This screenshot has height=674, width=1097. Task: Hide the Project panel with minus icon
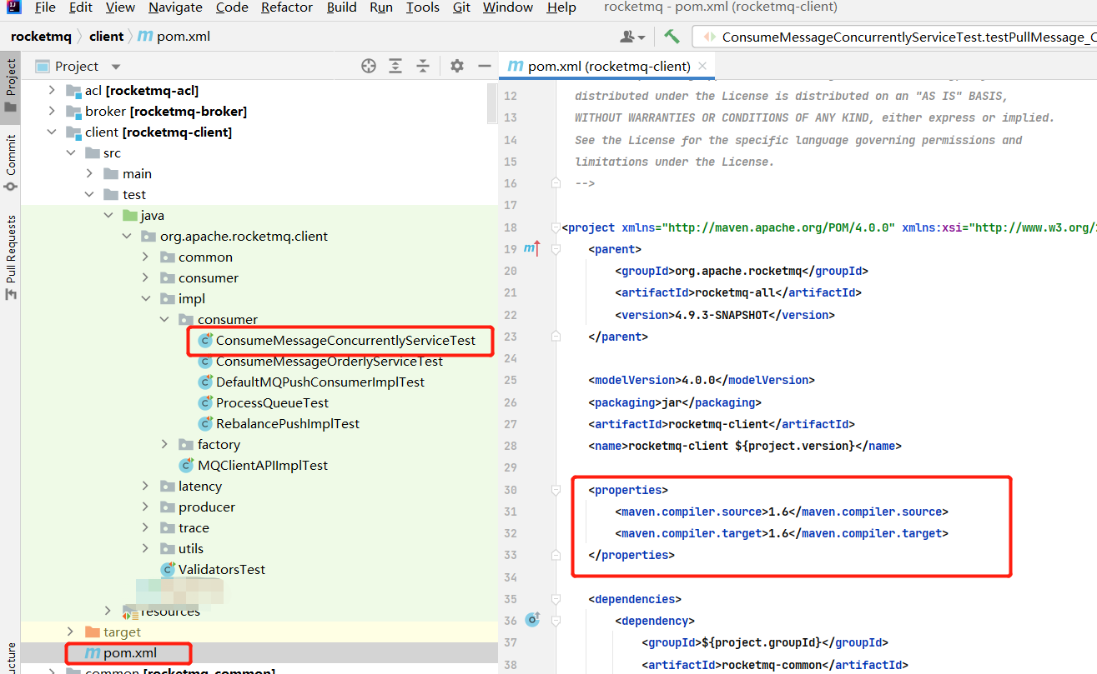(485, 66)
